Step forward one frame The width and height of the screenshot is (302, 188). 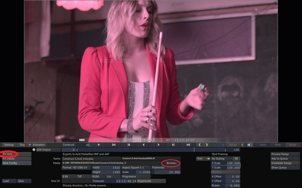[x=173, y=145]
